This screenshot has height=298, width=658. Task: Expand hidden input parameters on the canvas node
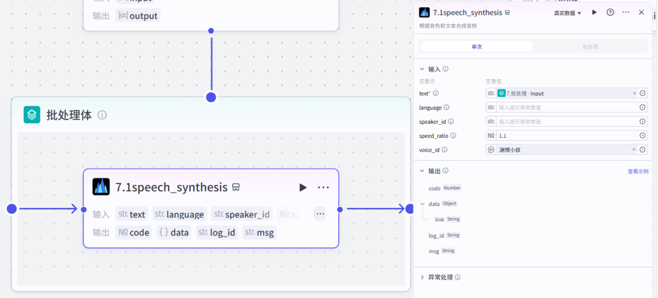320,214
